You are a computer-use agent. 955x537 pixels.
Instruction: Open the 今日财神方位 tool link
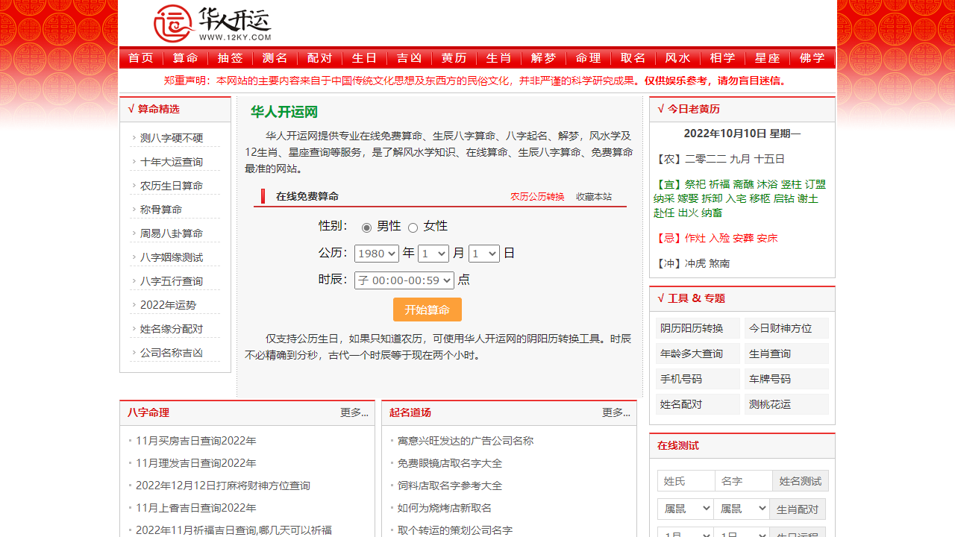tap(786, 328)
